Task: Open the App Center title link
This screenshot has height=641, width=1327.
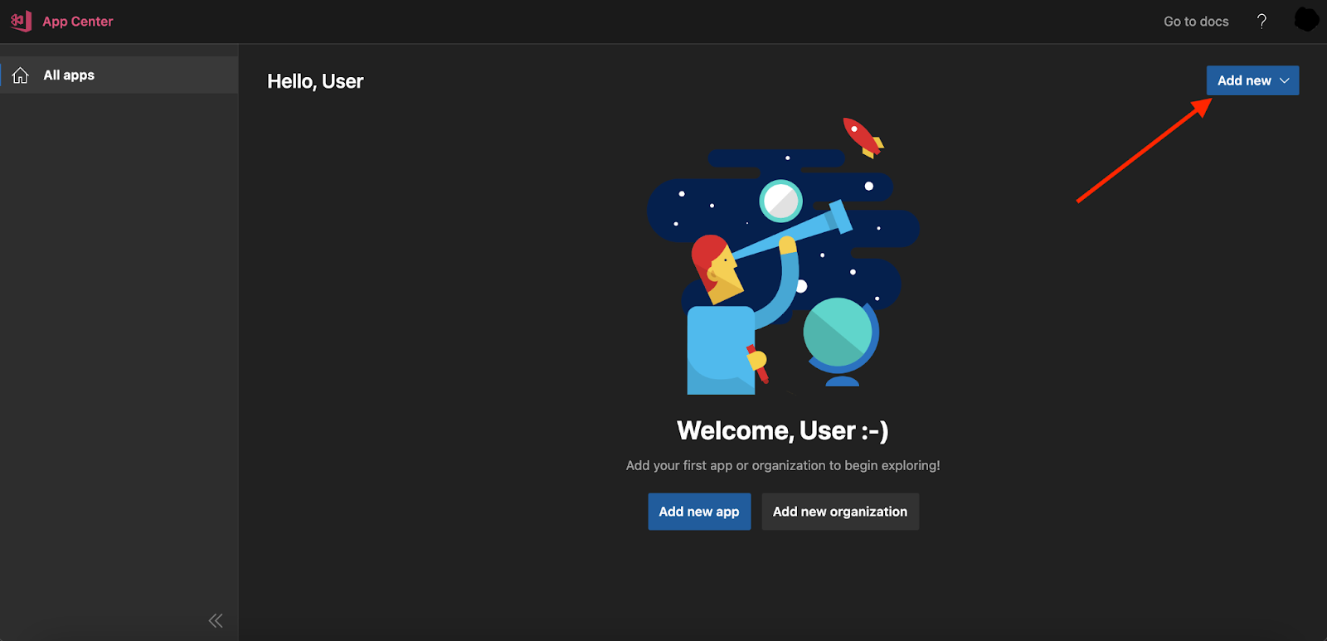Action: 78,22
